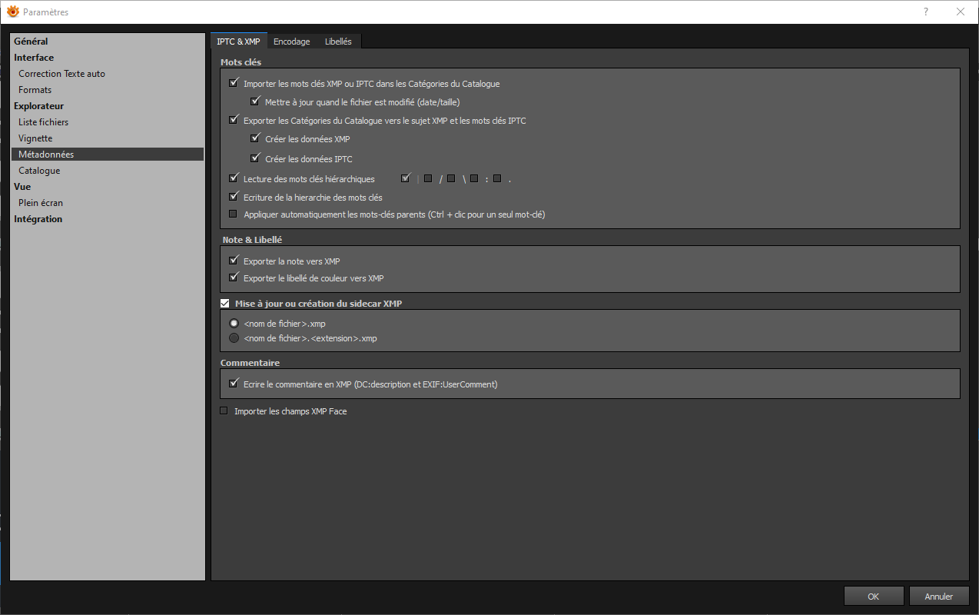
Task: Go to the Intégration settings section
Action: coord(38,219)
